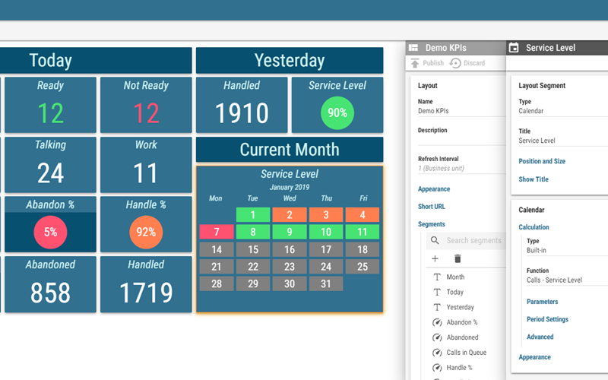The image size is (608, 380).
Task: Click the red day 7 calendar cell
Action: coord(216,231)
